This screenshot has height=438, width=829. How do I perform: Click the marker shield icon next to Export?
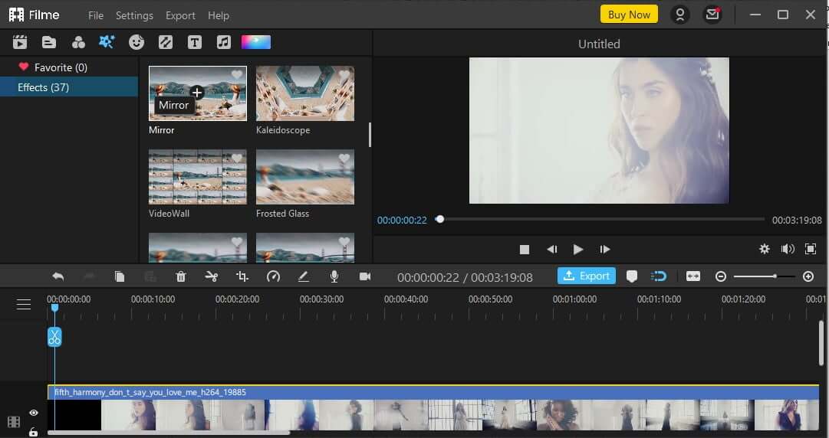pos(632,276)
